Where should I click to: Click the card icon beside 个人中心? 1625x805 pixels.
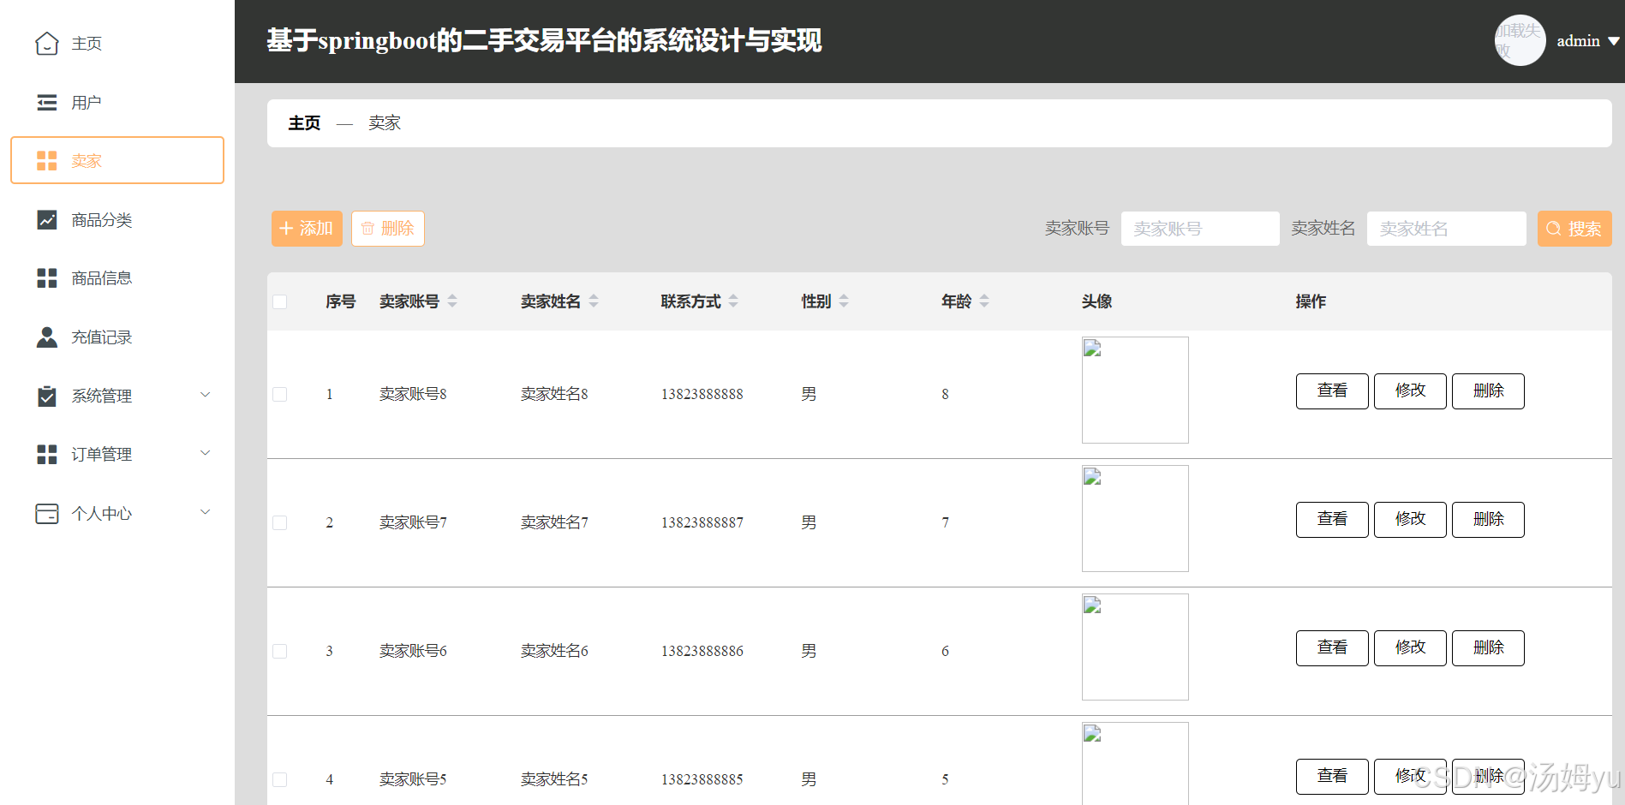click(x=47, y=514)
